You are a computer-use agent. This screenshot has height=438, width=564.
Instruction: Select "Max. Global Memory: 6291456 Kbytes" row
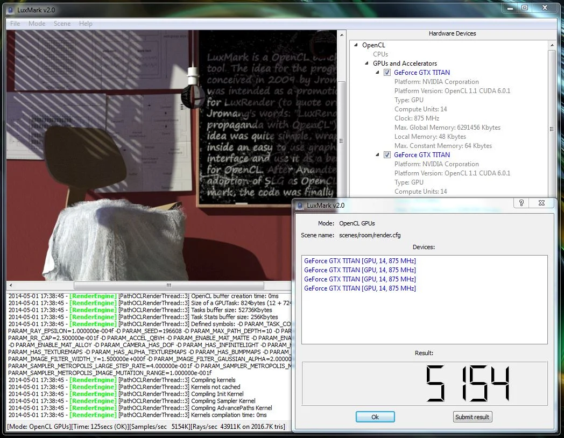[447, 128]
